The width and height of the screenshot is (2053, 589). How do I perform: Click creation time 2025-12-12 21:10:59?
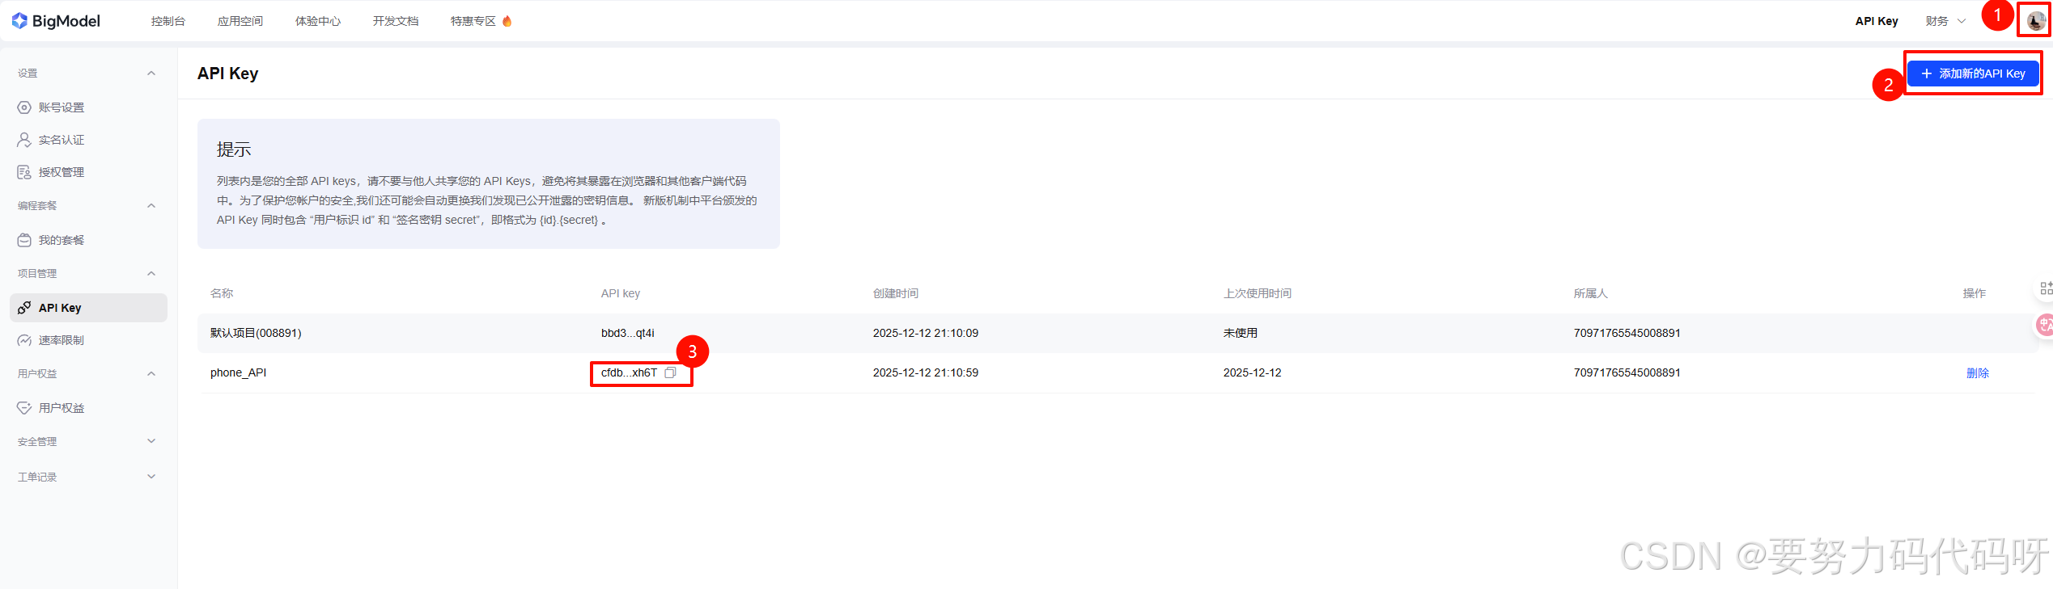(926, 372)
